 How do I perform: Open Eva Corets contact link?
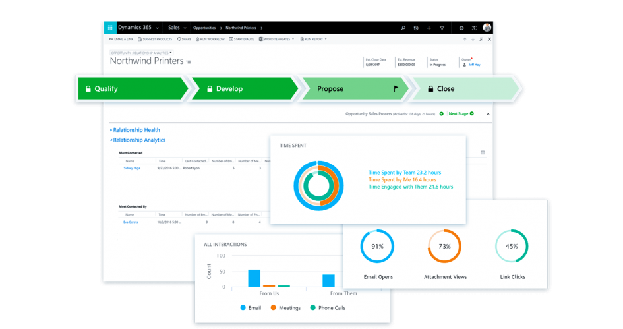(x=131, y=222)
